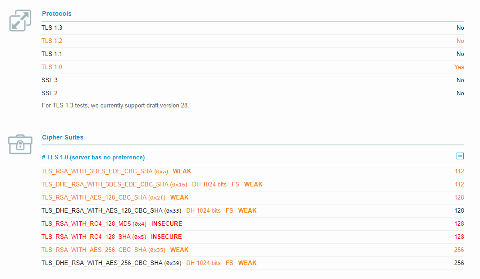
Task: Click the 256 key strength of 0x35 cipher
Action: 459,250
